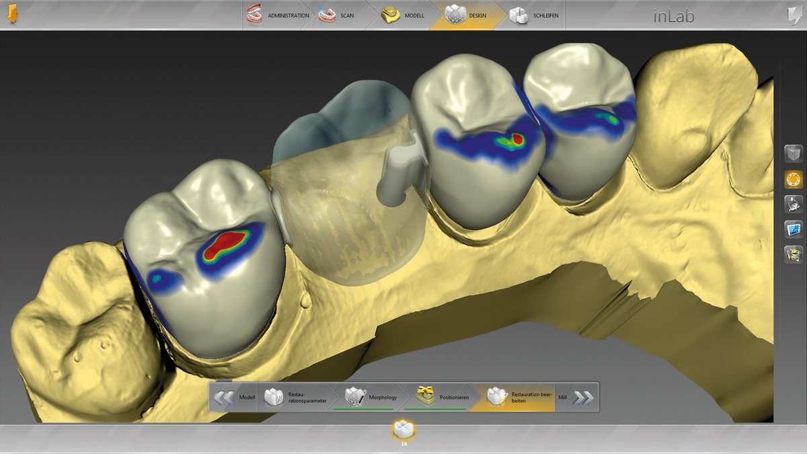Open the SCHLEIFEN milling phase
The image size is (807, 454).
point(535,15)
